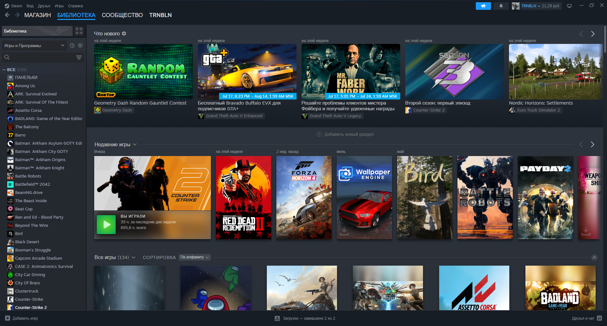
Task: Open Forza Horizon 4 cover
Action: (304, 197)
